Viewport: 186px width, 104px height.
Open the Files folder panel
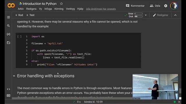point(8,43)
